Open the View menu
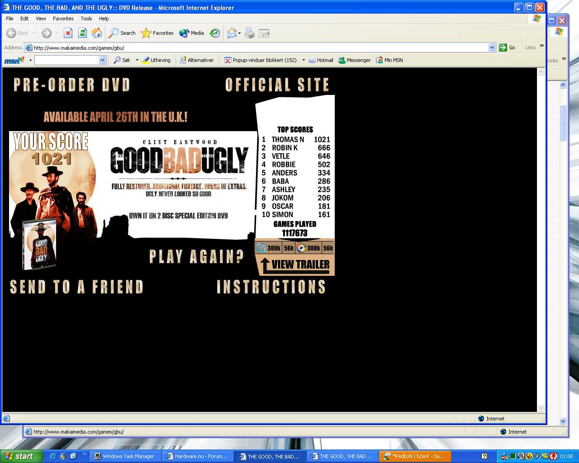 (x=41, y=19)
